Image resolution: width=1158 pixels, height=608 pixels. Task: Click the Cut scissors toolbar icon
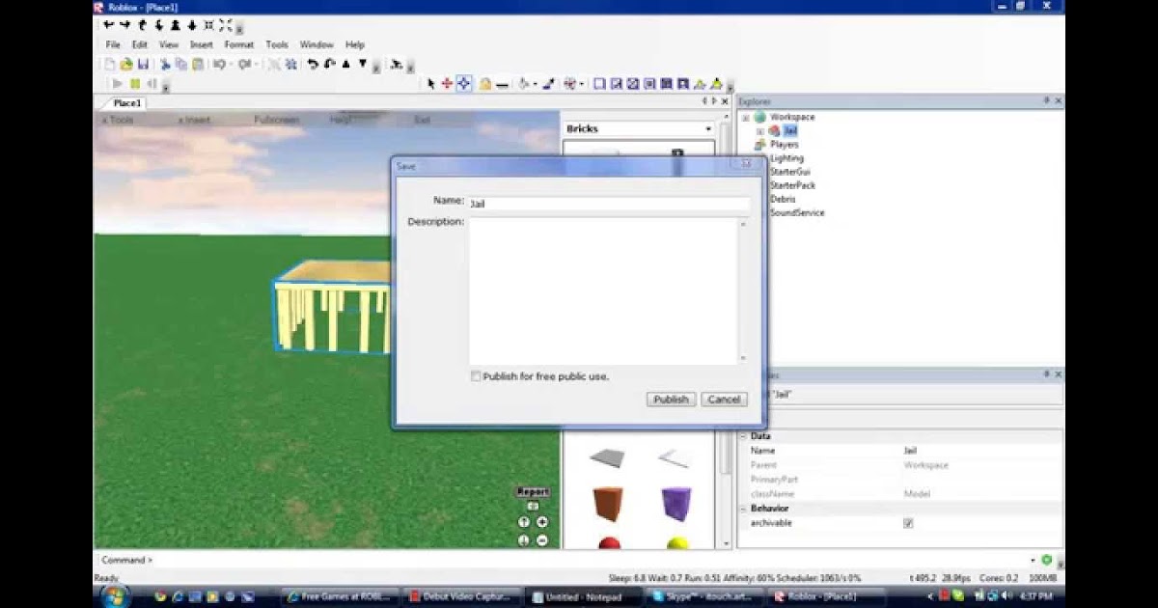(165, 64)
